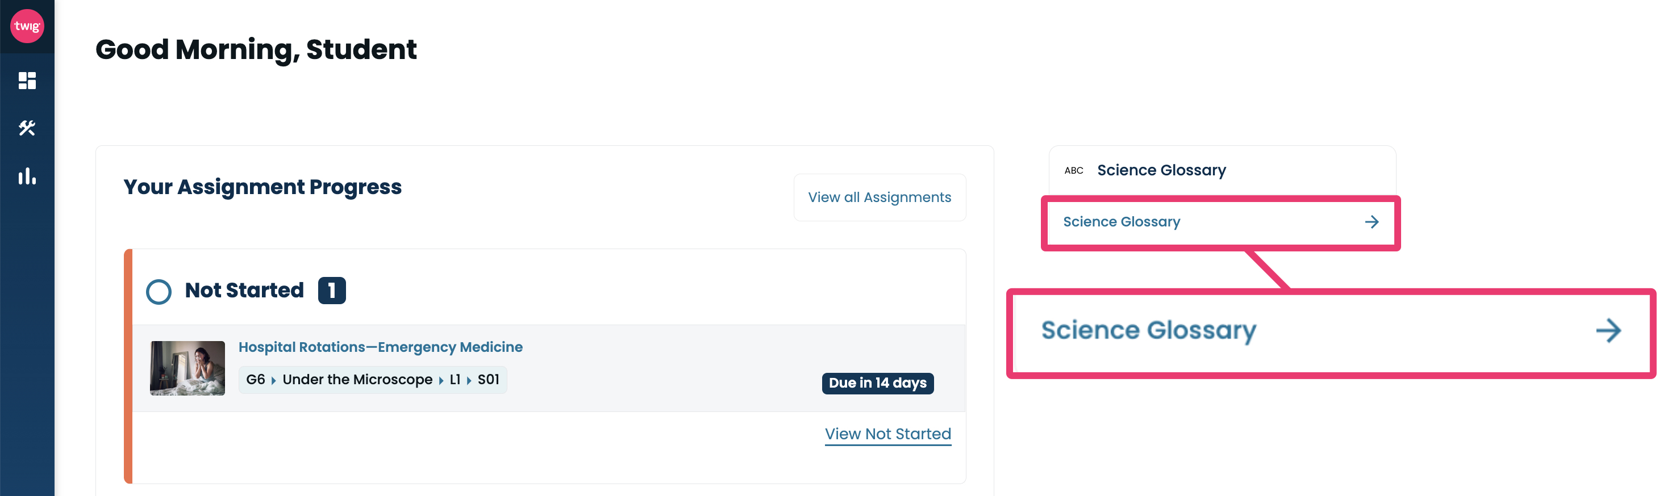Open Hospital Rotations—Emergency Medicine assignment link
This screenshot has height=496, width=1667.
[x=380, y=347]
